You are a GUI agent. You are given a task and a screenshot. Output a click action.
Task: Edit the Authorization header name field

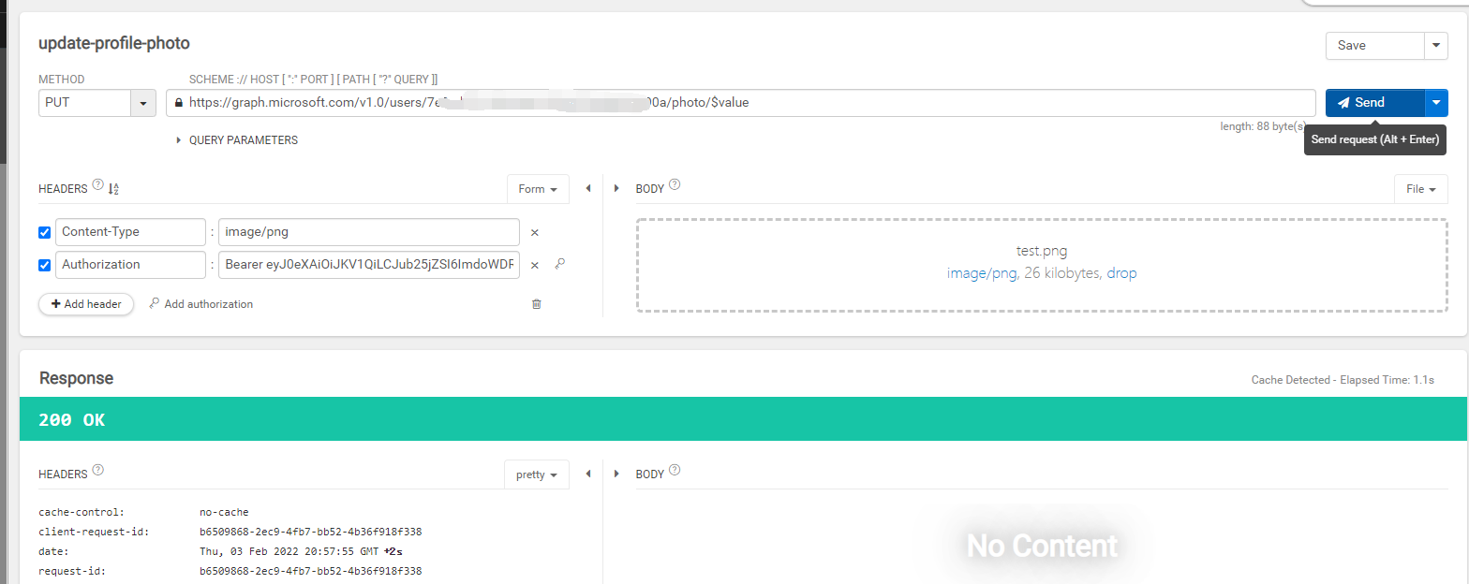click(x=130, y=265)
